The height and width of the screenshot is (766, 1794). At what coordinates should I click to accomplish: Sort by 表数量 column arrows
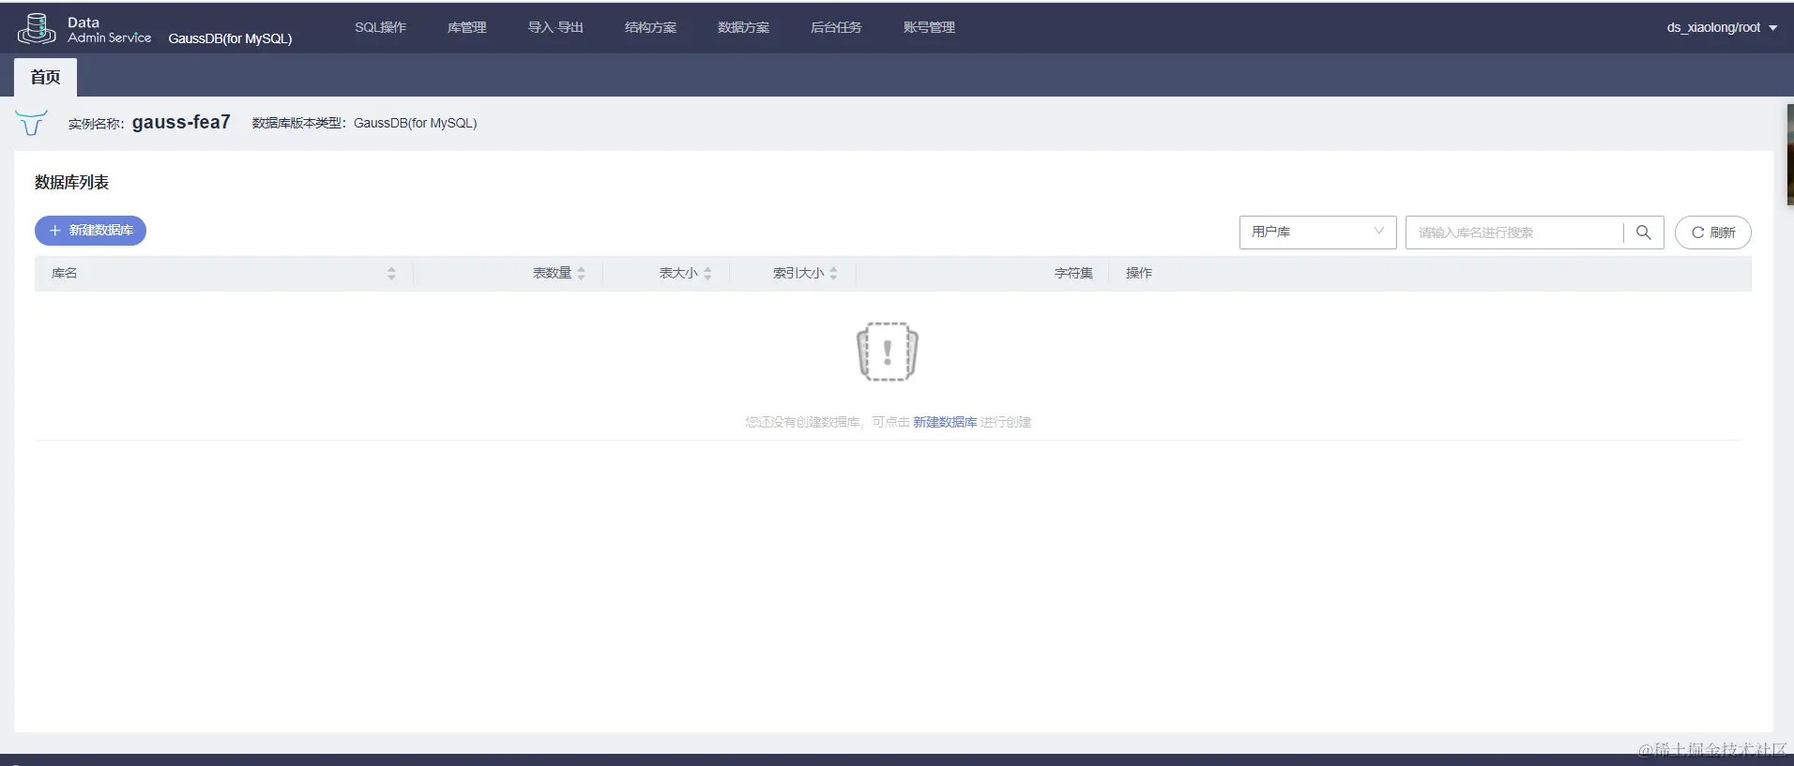tap(581, 274)
